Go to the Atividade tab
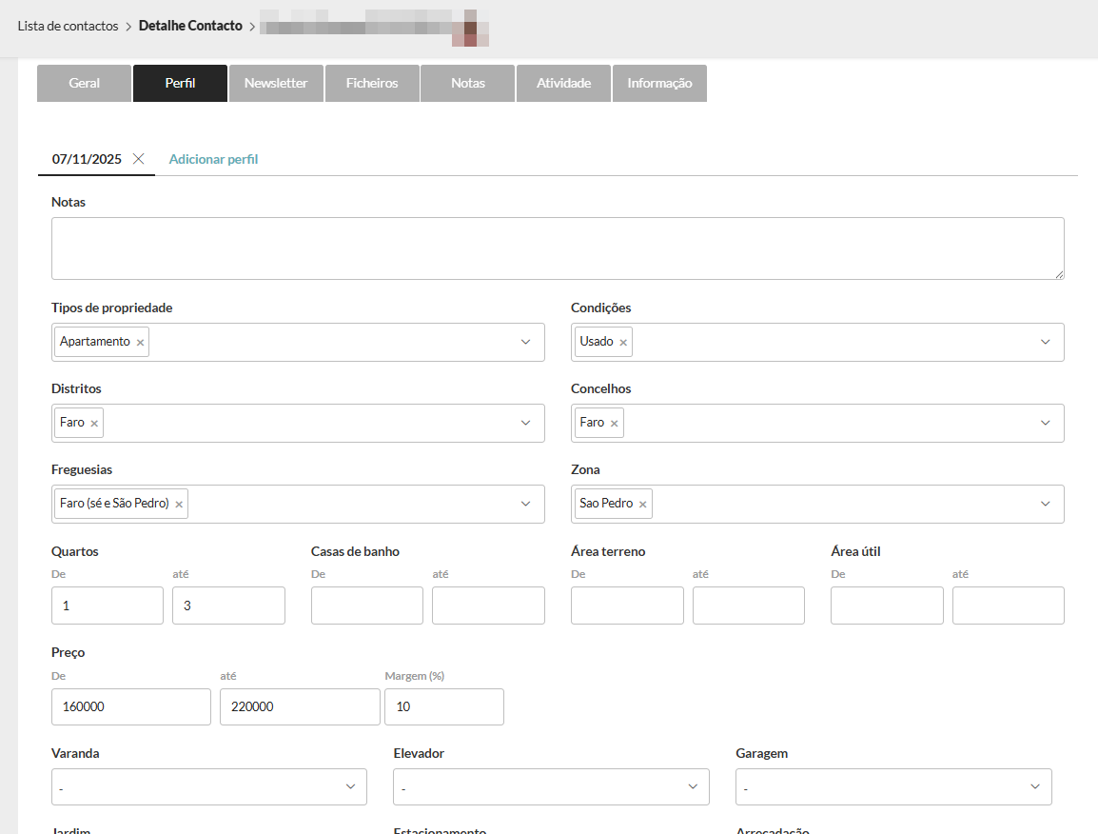This screenshot has height=834, width=1098. tap(563, 84)
